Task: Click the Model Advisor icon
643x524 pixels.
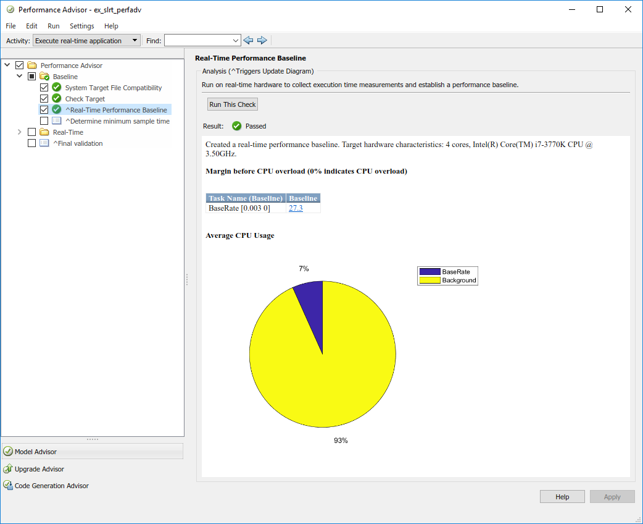Action: point(8,451)
